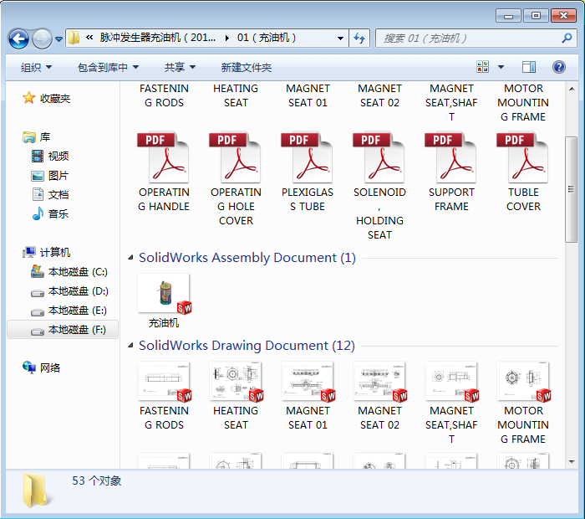This screenshot has height=519, width=585.
Task: Select 本地磁盘 (D:) in navigation pane
Action: [x=78, y=291]
